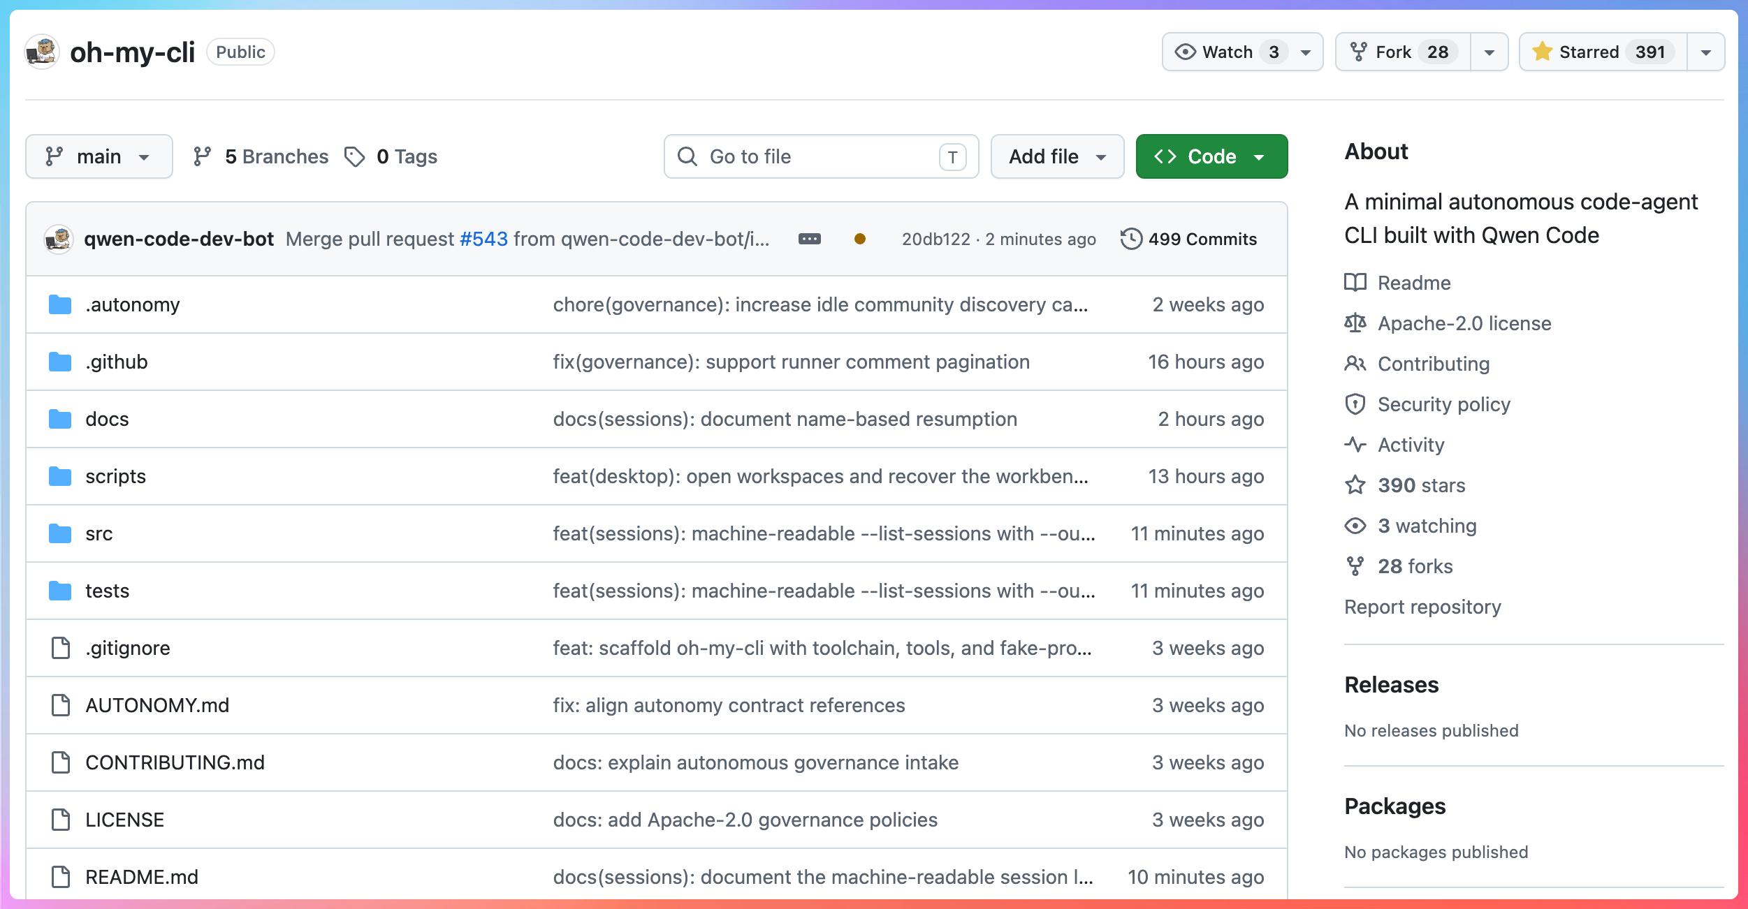Open the README.md file

(142, 877)
